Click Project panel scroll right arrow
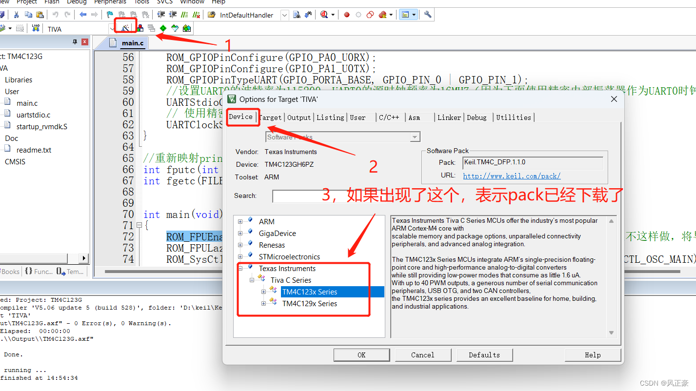Screen dimensions: 696x391 pyautogui.click(x=84, y=258)
